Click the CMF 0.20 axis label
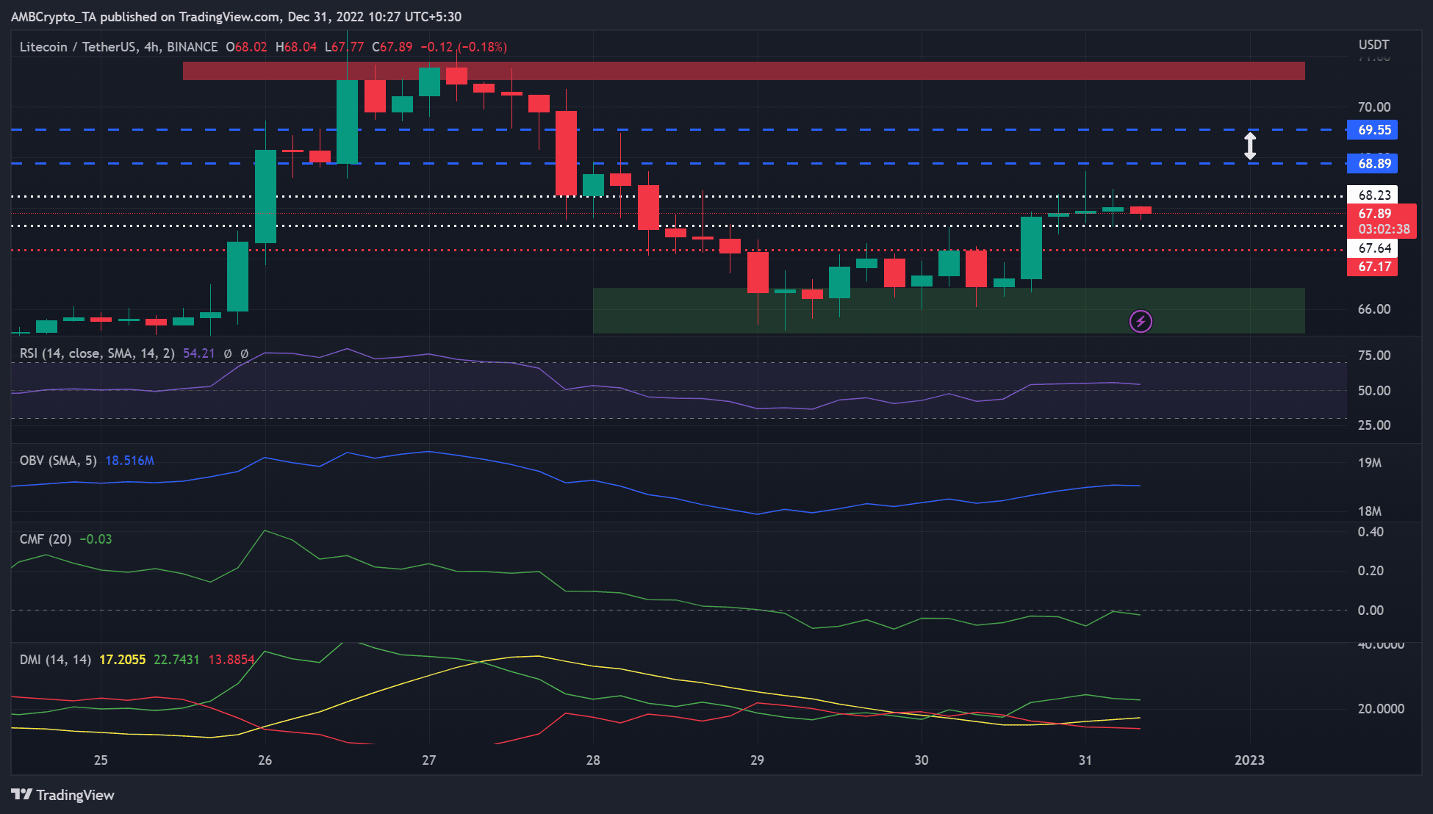This screenshot has height=814, width=1433. (x=1371, y=571)
